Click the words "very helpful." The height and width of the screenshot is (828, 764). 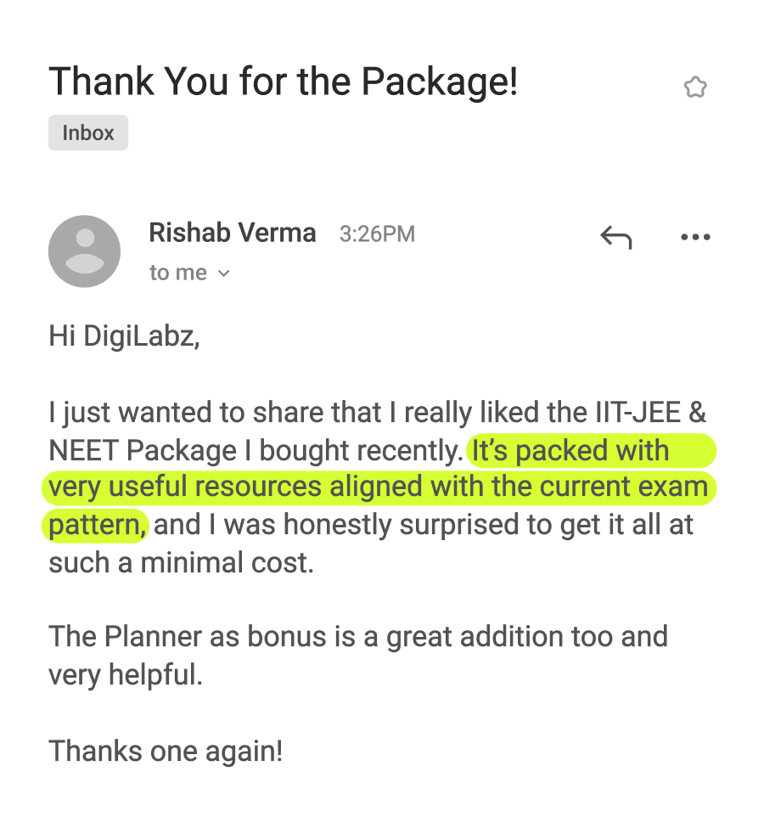pyautogui.click(x=125, y=674)
